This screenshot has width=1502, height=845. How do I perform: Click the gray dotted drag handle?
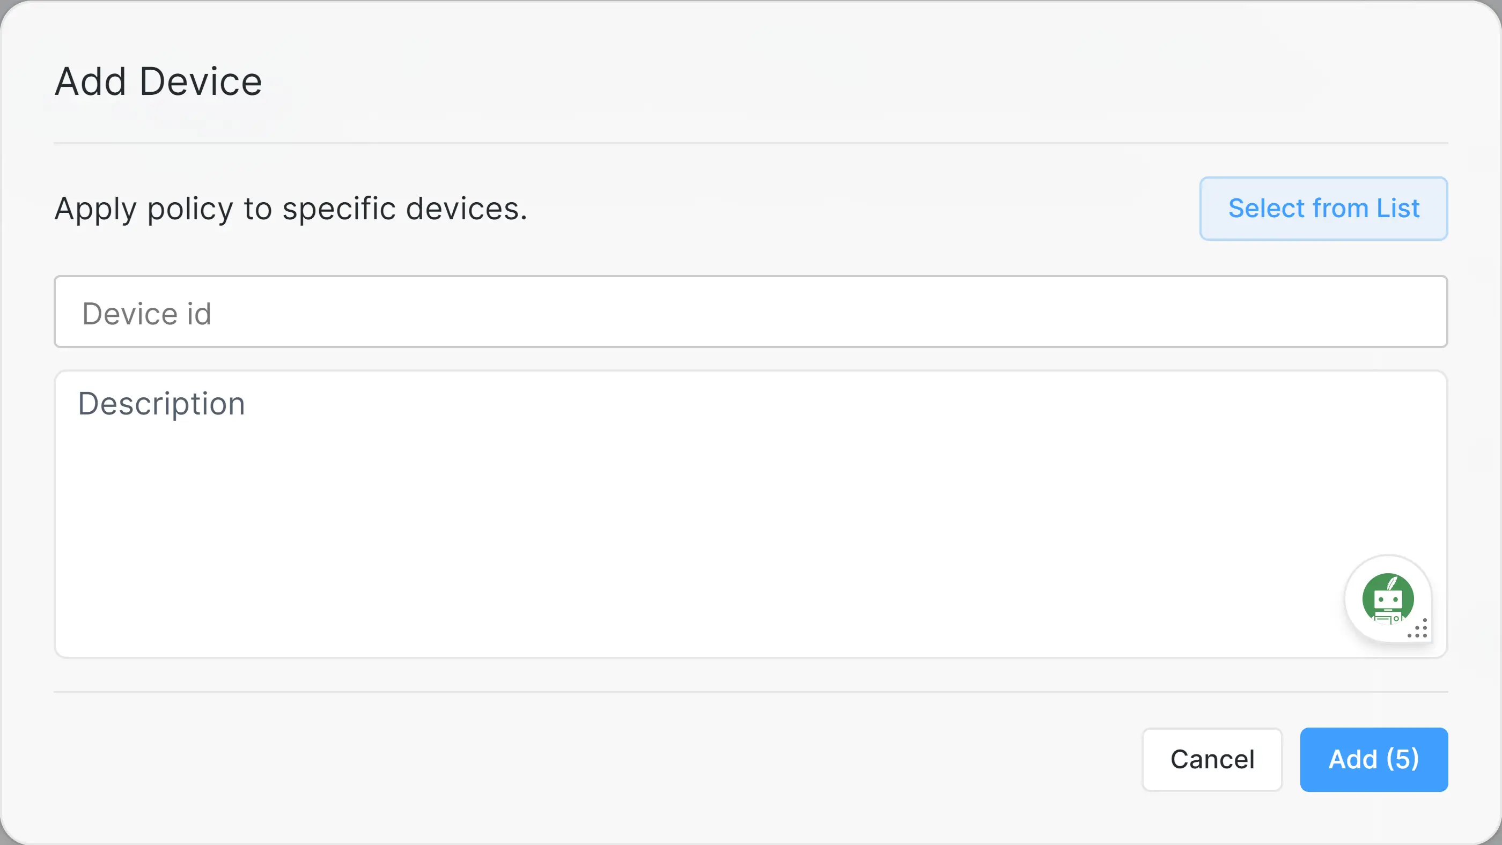coord(1418,629)
